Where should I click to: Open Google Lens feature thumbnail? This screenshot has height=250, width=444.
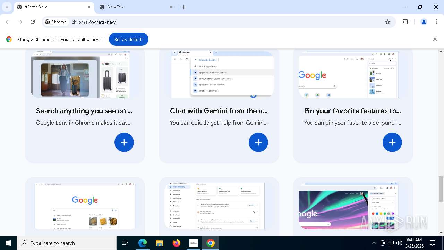80,75
